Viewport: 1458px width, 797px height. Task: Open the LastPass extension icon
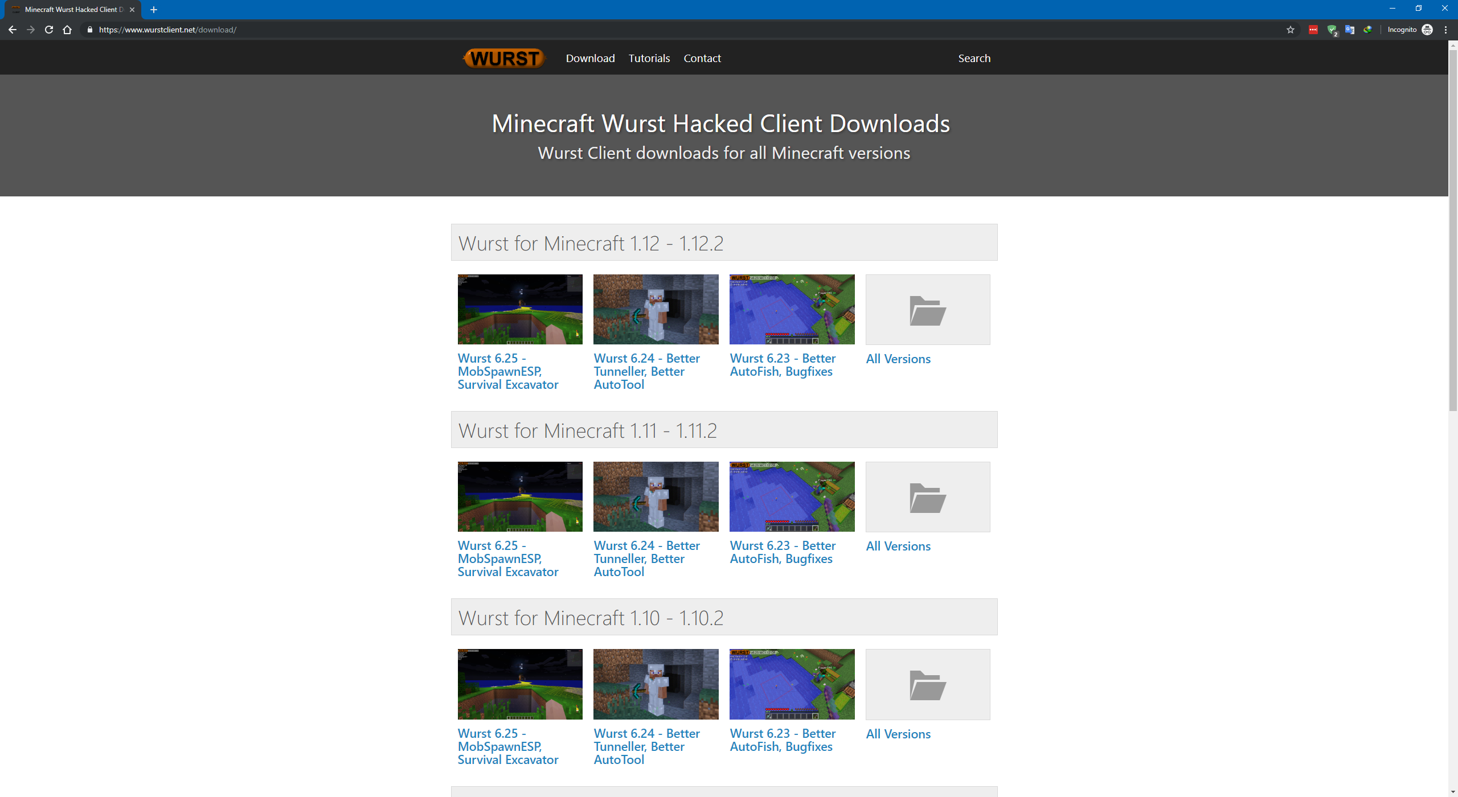click(x=1313, y=30)
